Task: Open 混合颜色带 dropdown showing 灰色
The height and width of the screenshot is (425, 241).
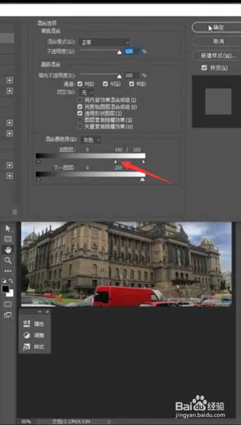Action: click(x=90, y=140)
